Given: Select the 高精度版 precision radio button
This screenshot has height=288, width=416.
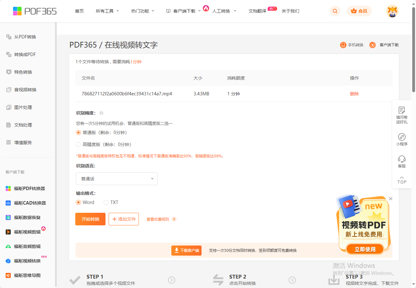Looking at the screenshot, I should pyautogui.click(x=78, y=144).
